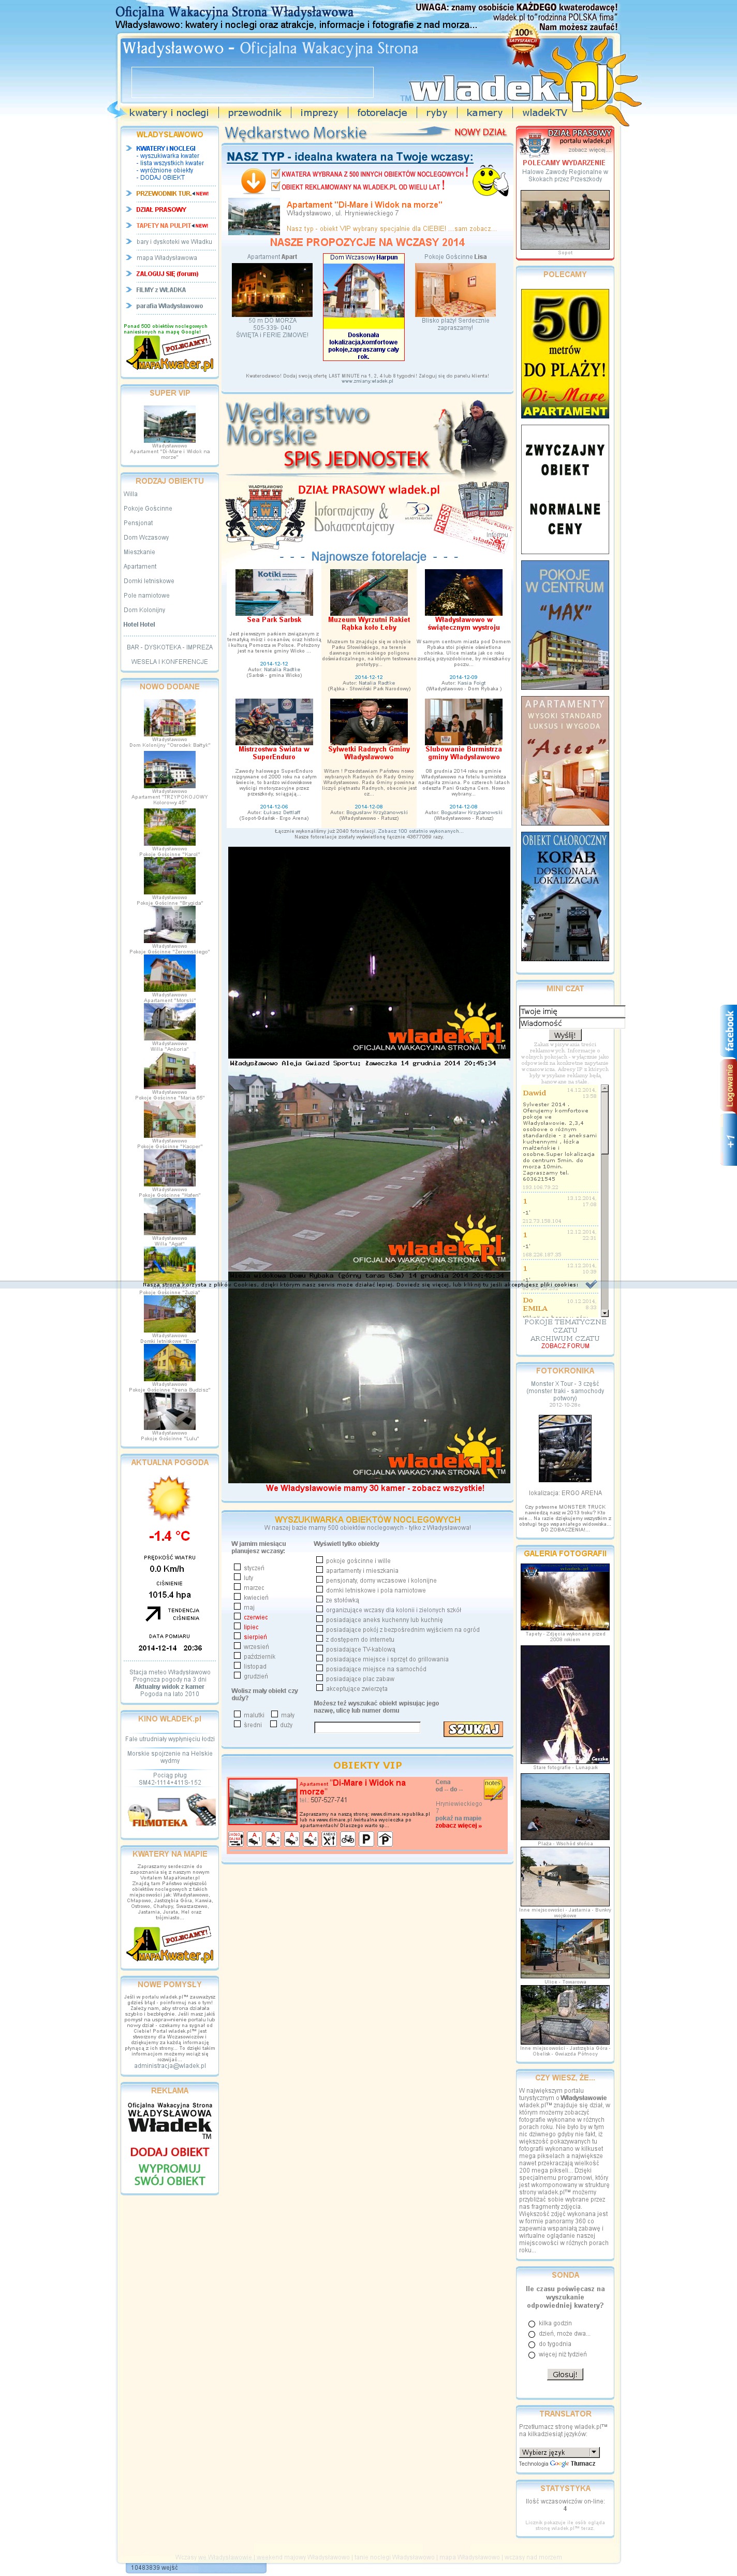Open the facebook side tab

[729, 1030]
